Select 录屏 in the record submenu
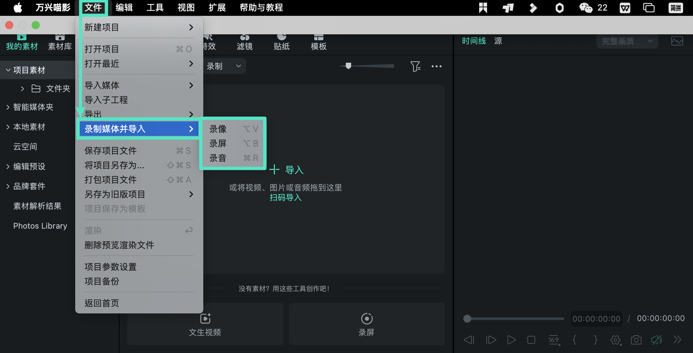Screen dimensions: 693x353 (233, 144)
